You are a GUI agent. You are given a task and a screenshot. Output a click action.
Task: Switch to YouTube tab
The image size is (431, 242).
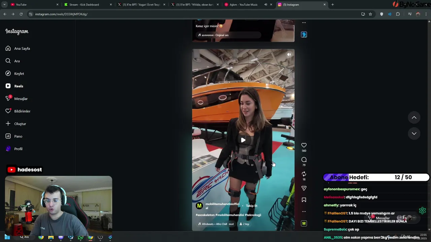click(34, 5)
